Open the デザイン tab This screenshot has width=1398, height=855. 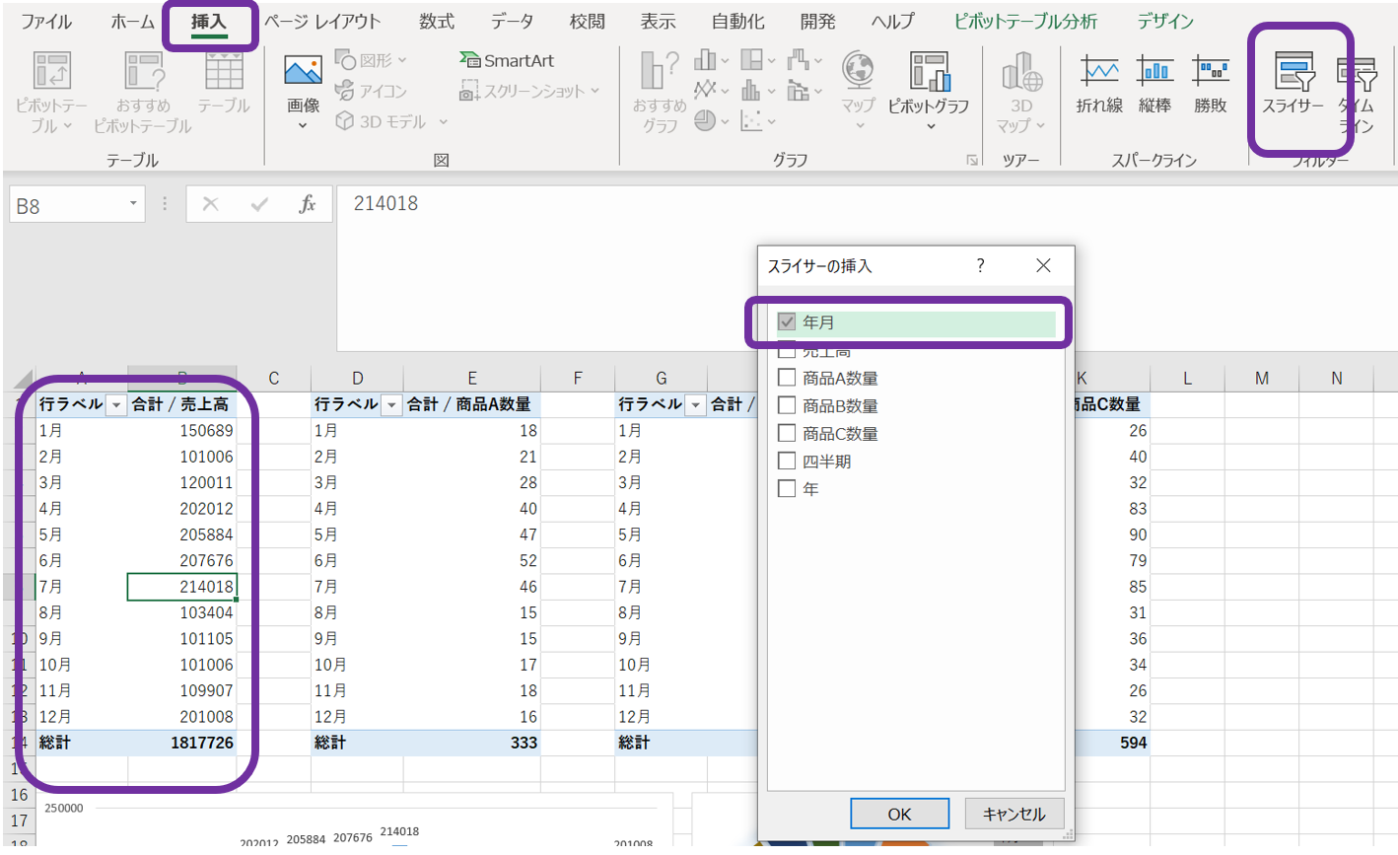tap(1165, 21)
